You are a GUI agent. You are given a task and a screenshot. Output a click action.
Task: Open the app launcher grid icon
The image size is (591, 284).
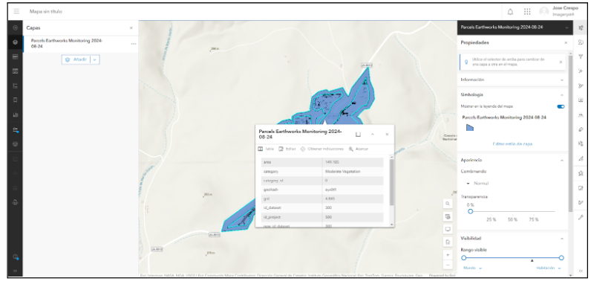coord(527,12)
